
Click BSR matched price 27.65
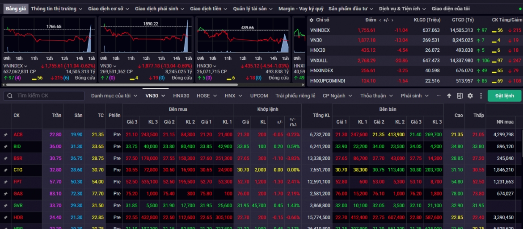pyautogui.click(x=242, y=158)
